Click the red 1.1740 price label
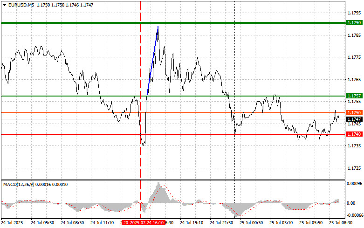 tap(352, 134)
